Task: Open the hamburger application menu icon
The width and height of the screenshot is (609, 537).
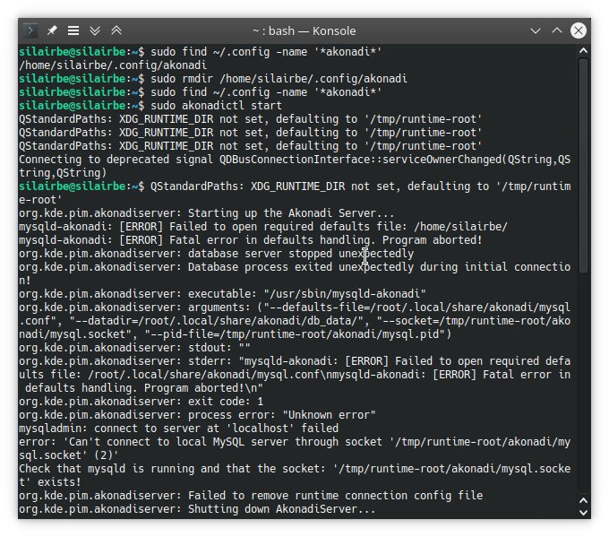Action: (73, 30)
